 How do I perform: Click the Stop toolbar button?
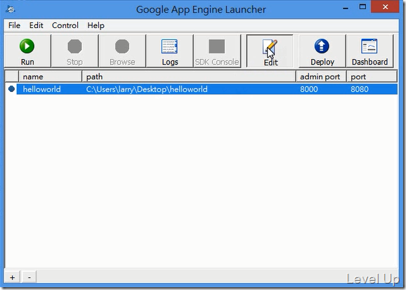point(75,51)
